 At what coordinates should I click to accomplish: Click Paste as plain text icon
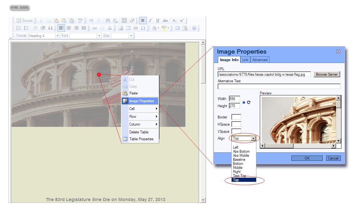point(64,21)
